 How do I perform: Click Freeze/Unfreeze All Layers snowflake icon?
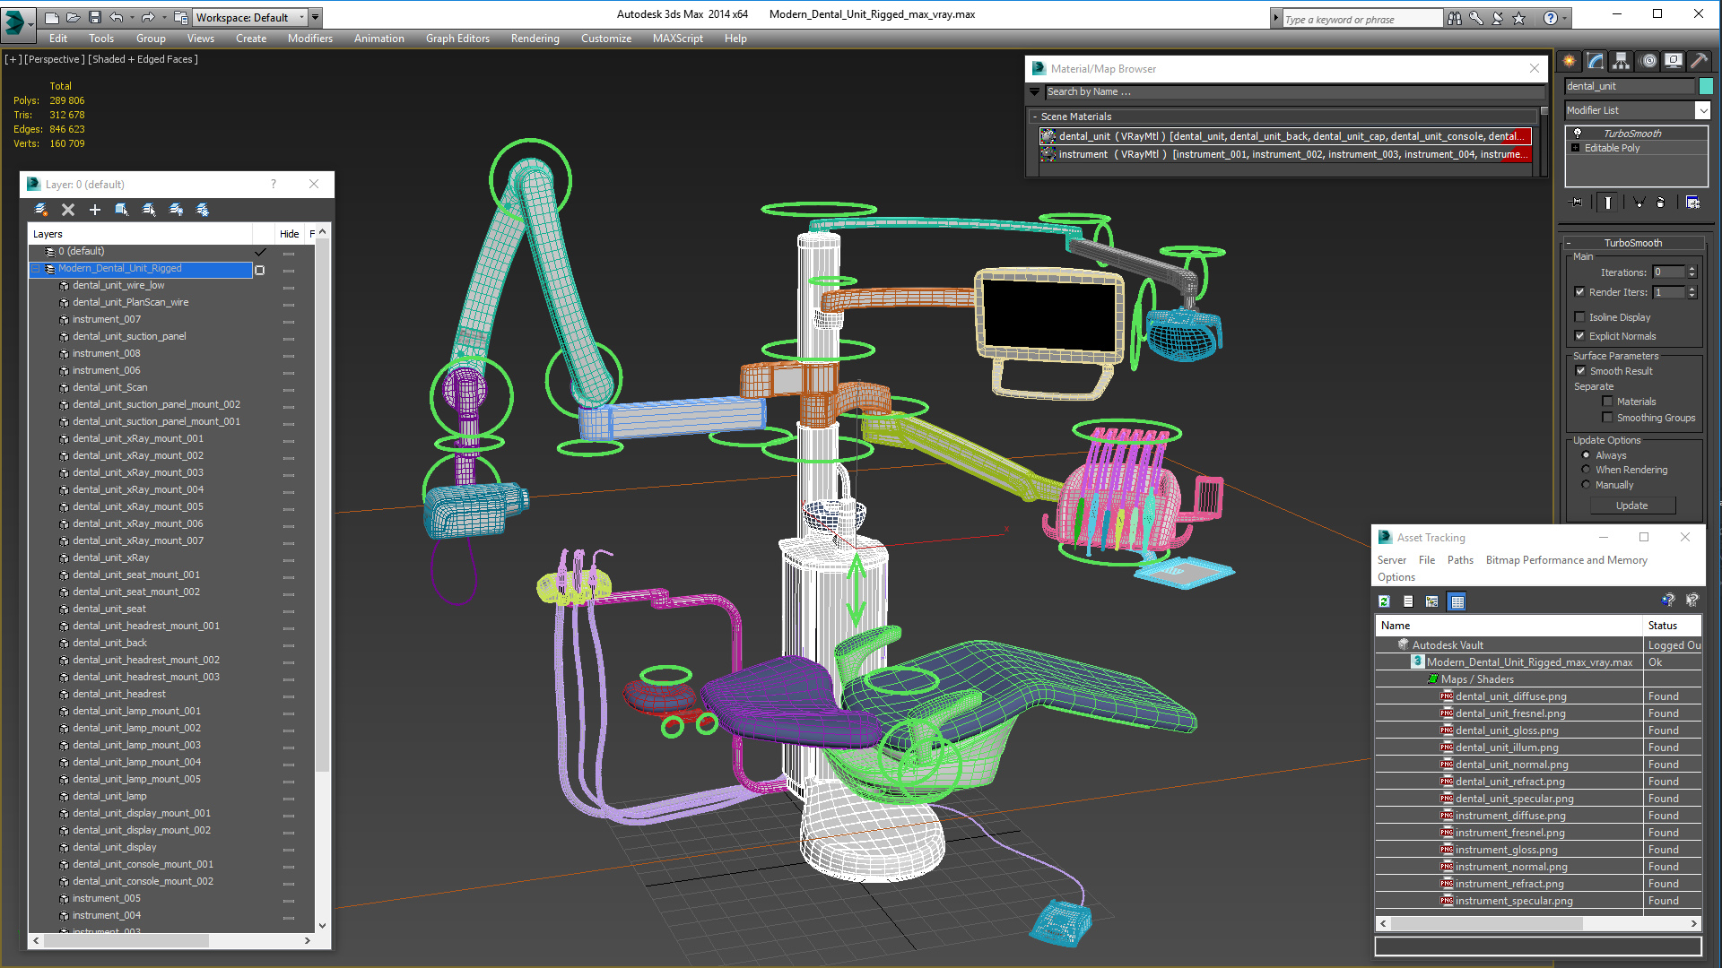coord(203,210)
